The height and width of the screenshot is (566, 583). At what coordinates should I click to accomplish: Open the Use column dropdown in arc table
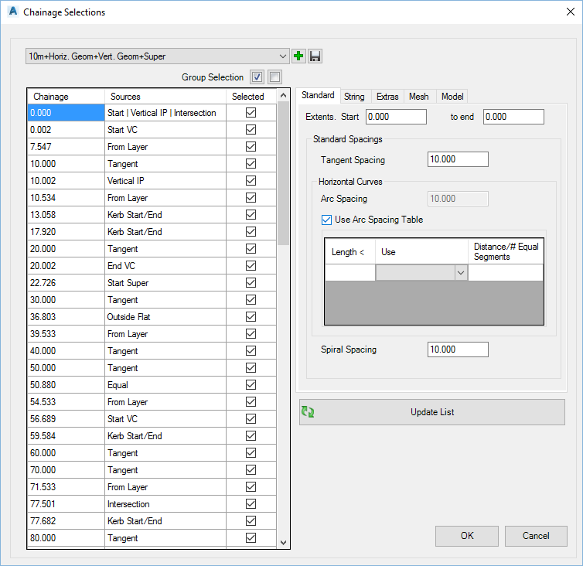(x=461, y=273)
